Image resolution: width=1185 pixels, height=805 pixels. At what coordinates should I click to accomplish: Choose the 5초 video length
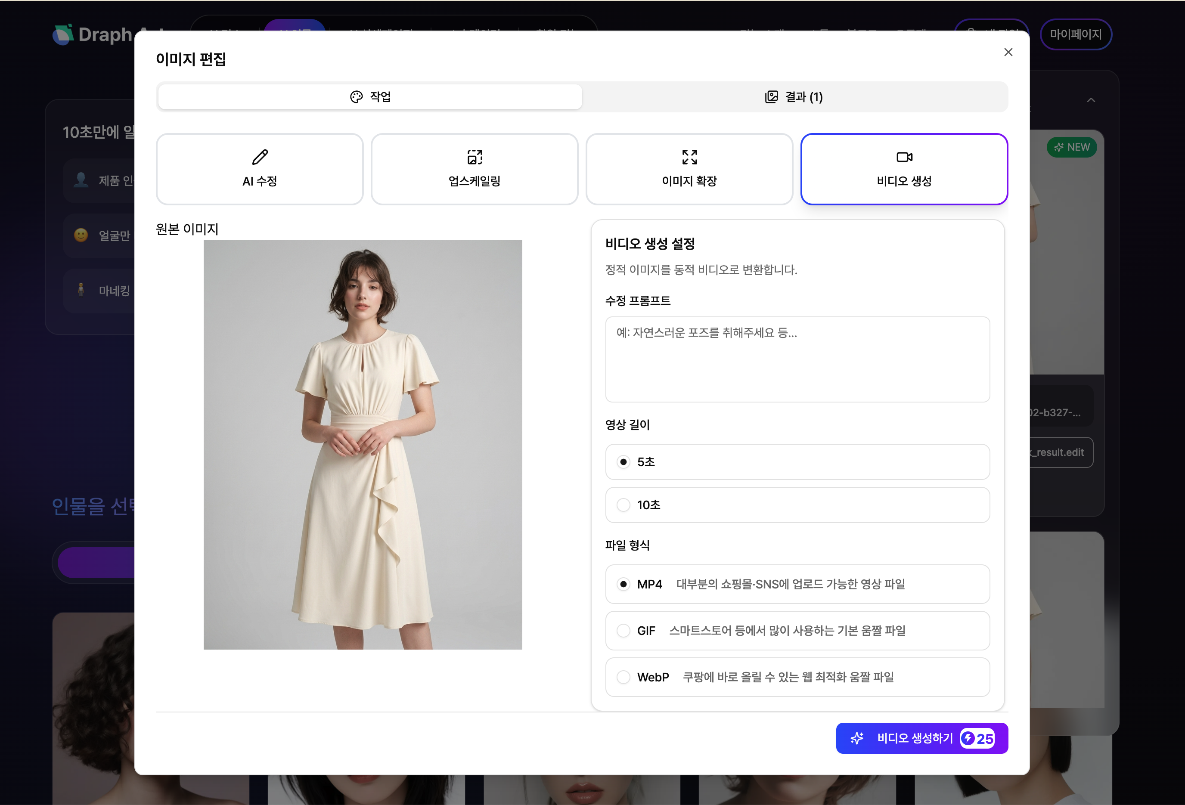click(797, 462)
